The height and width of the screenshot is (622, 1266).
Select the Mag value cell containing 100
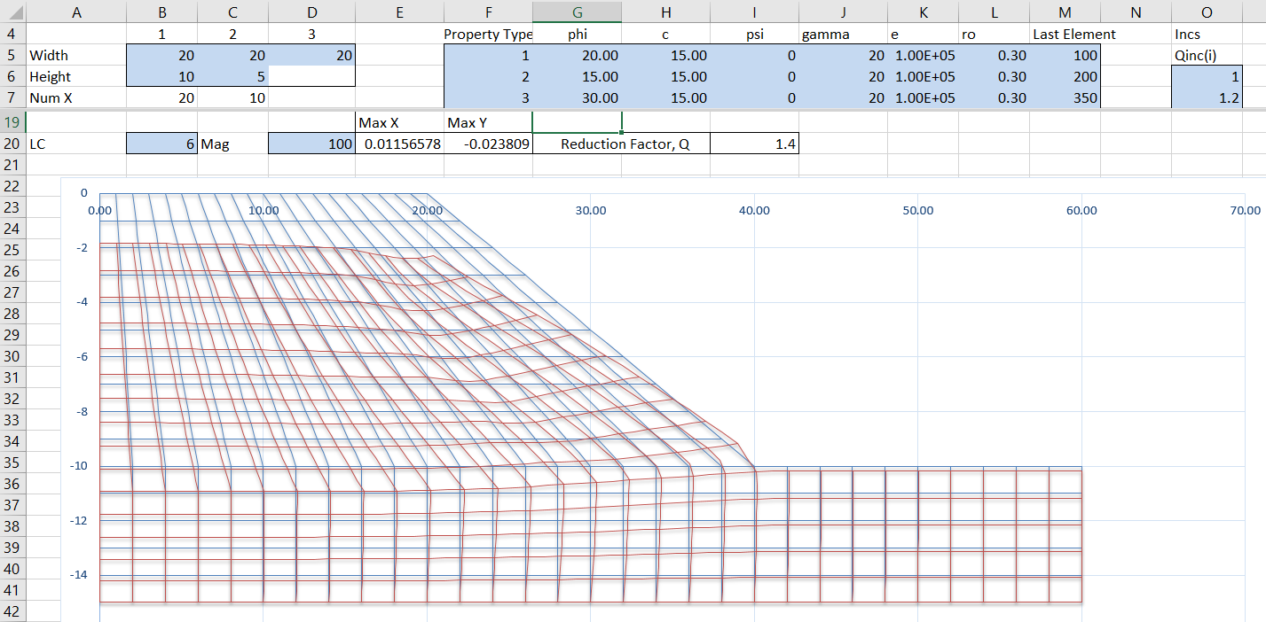coord(311,144)
